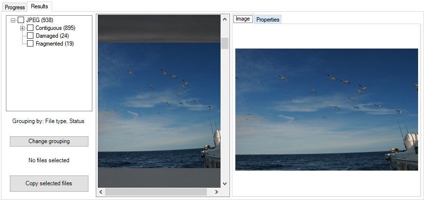
Task: Click the vertical scrollbar thumb in thumbnail list
Action: pos(225,44)
